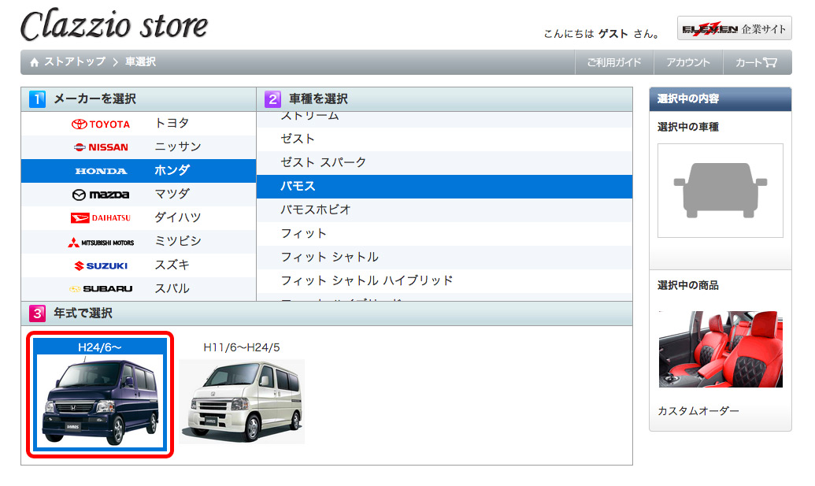Screen dimensions: 815x486
Task: Click the Clazzio store logo
Action: [114, 25]
